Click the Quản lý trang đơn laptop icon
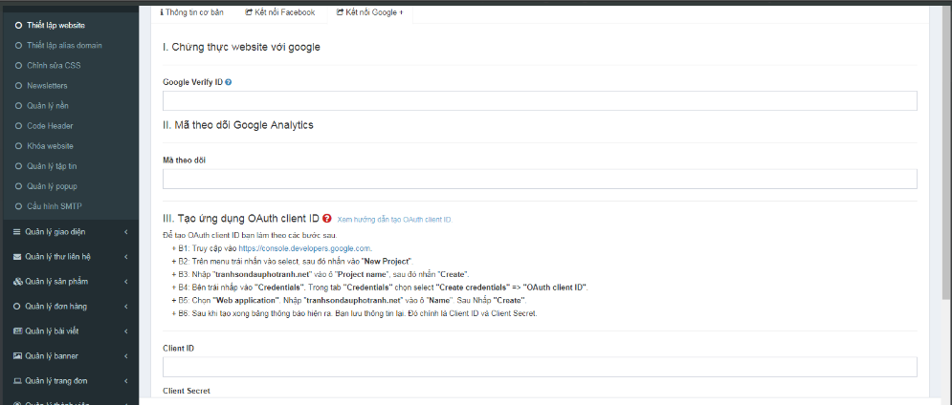Viewport: 952px width, 405px height. [x=17, y=381]
